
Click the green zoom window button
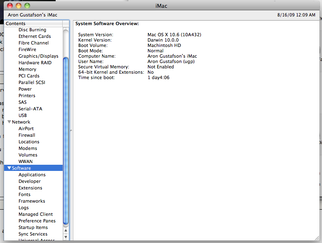27,6
